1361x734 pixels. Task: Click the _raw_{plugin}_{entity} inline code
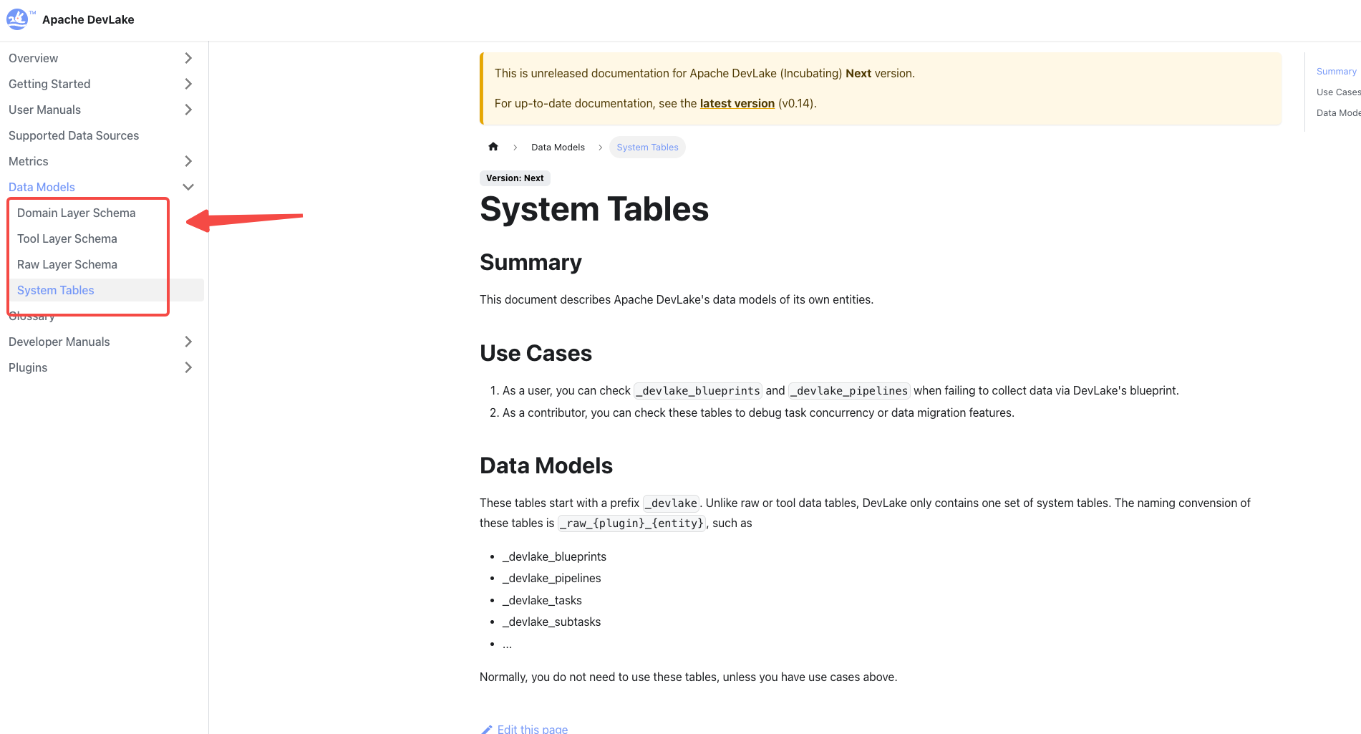[x=631, y=523]
